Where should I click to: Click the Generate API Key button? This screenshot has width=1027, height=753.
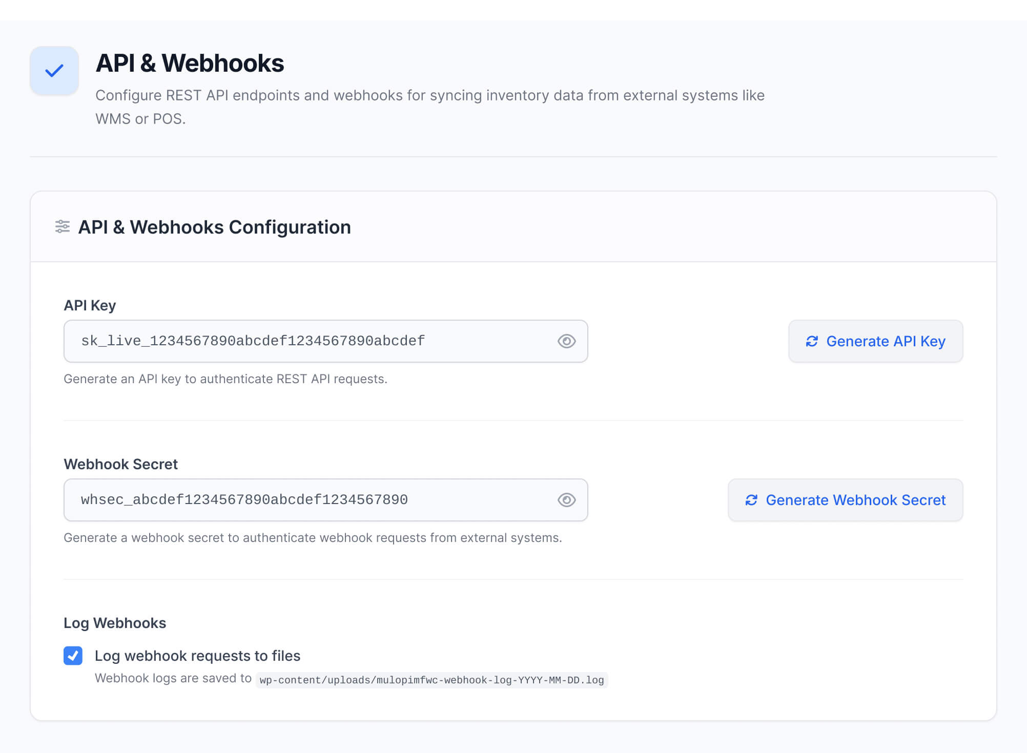pos(875,341)
